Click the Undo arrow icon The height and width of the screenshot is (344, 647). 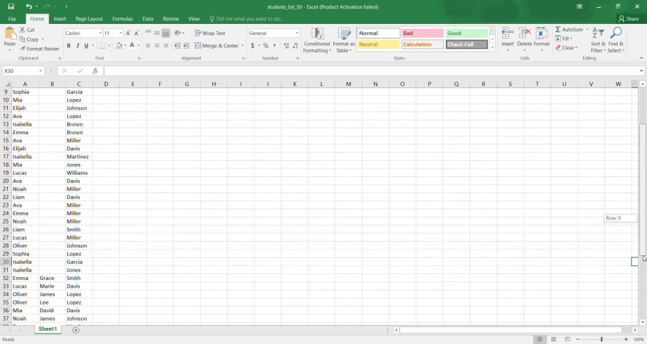(x=28, y=6)
